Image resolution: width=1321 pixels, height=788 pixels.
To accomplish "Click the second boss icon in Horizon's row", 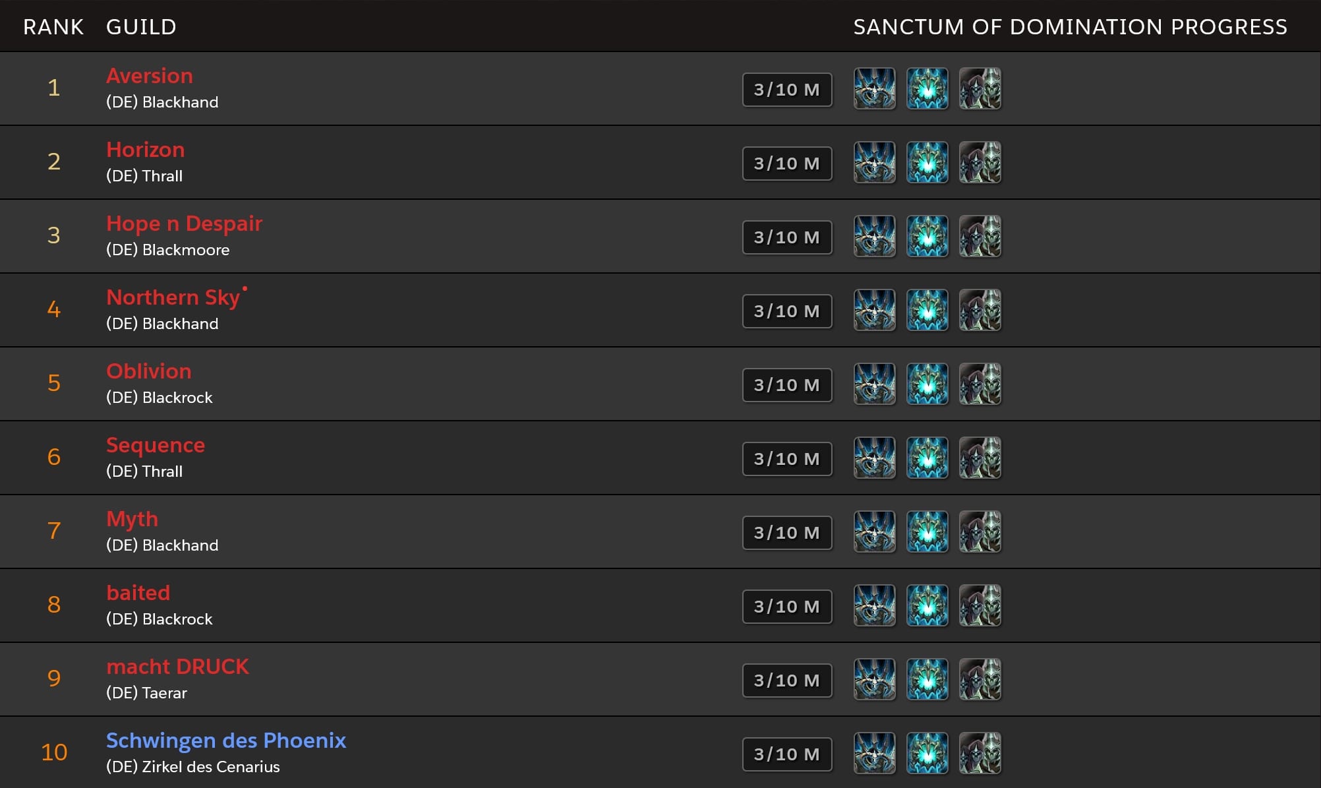I will coord(927,162).
